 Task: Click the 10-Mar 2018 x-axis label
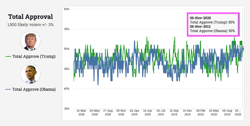[x=81, y=113]
